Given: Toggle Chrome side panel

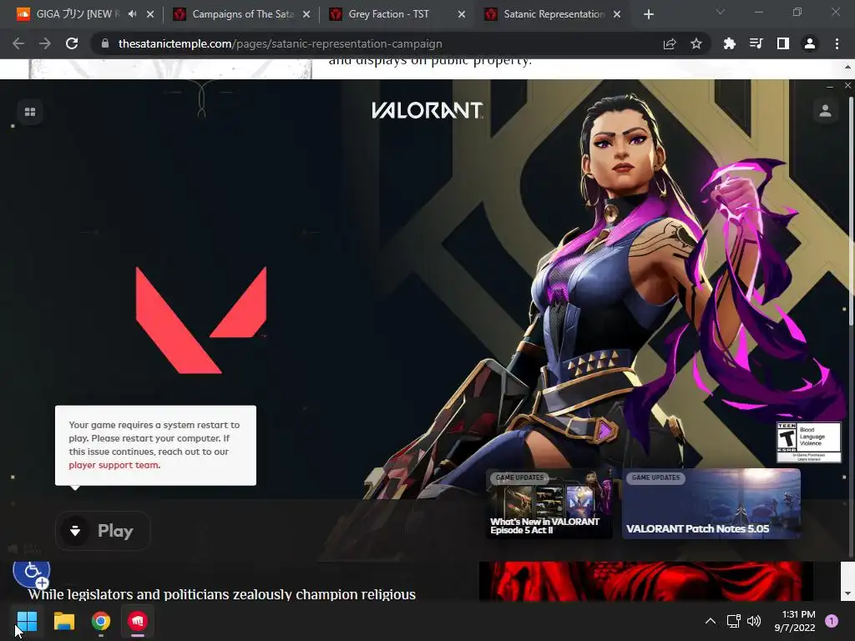Looking at the screenshot, I should tap(782, 43).
